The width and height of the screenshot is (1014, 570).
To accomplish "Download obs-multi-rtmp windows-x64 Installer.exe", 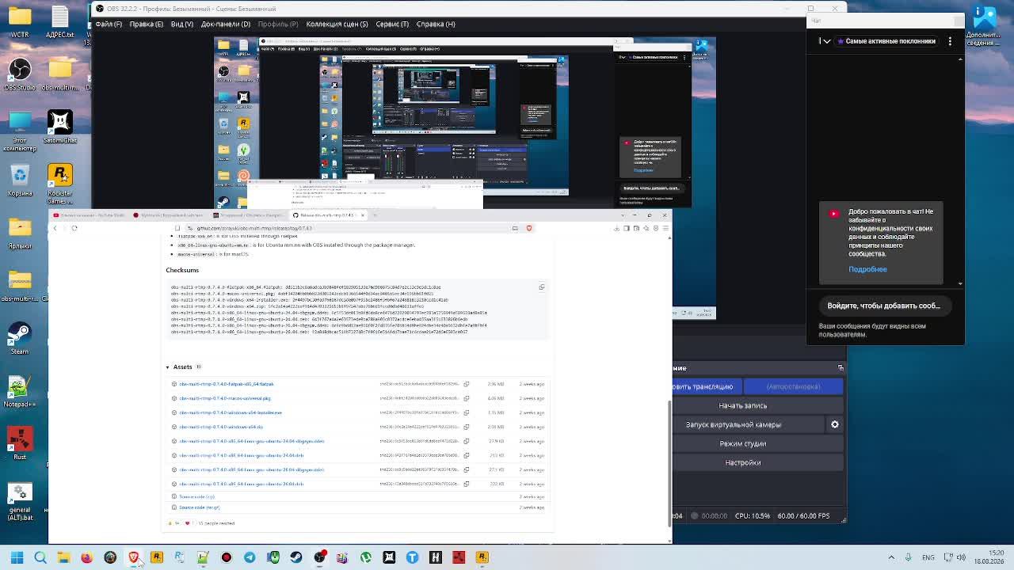I will [231, 412].
